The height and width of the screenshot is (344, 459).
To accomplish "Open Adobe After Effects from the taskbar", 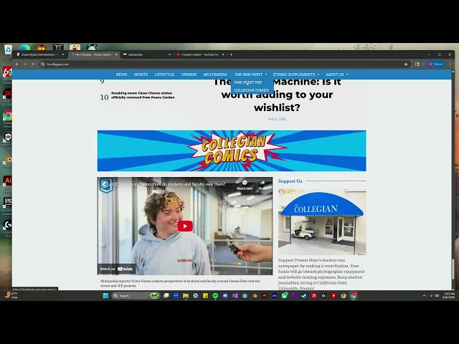I will click(275, 296).
